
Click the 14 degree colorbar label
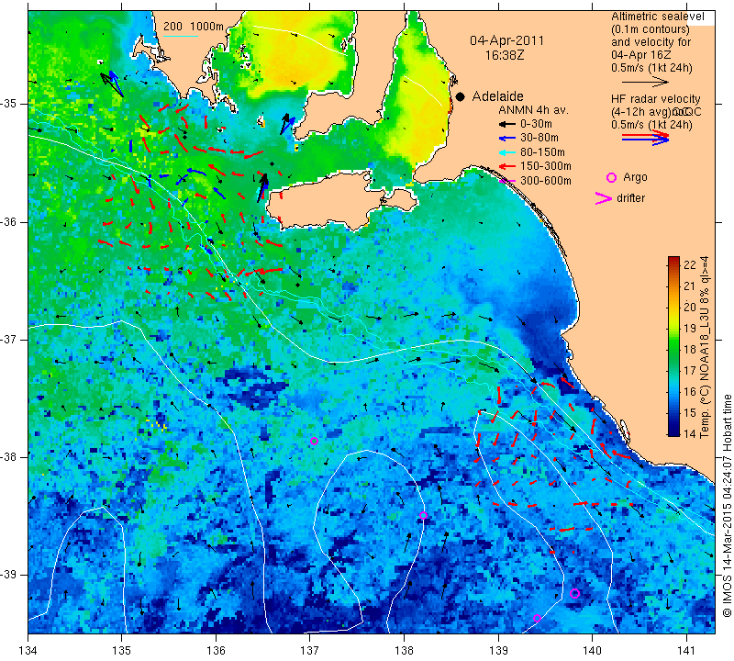(690, 433)
